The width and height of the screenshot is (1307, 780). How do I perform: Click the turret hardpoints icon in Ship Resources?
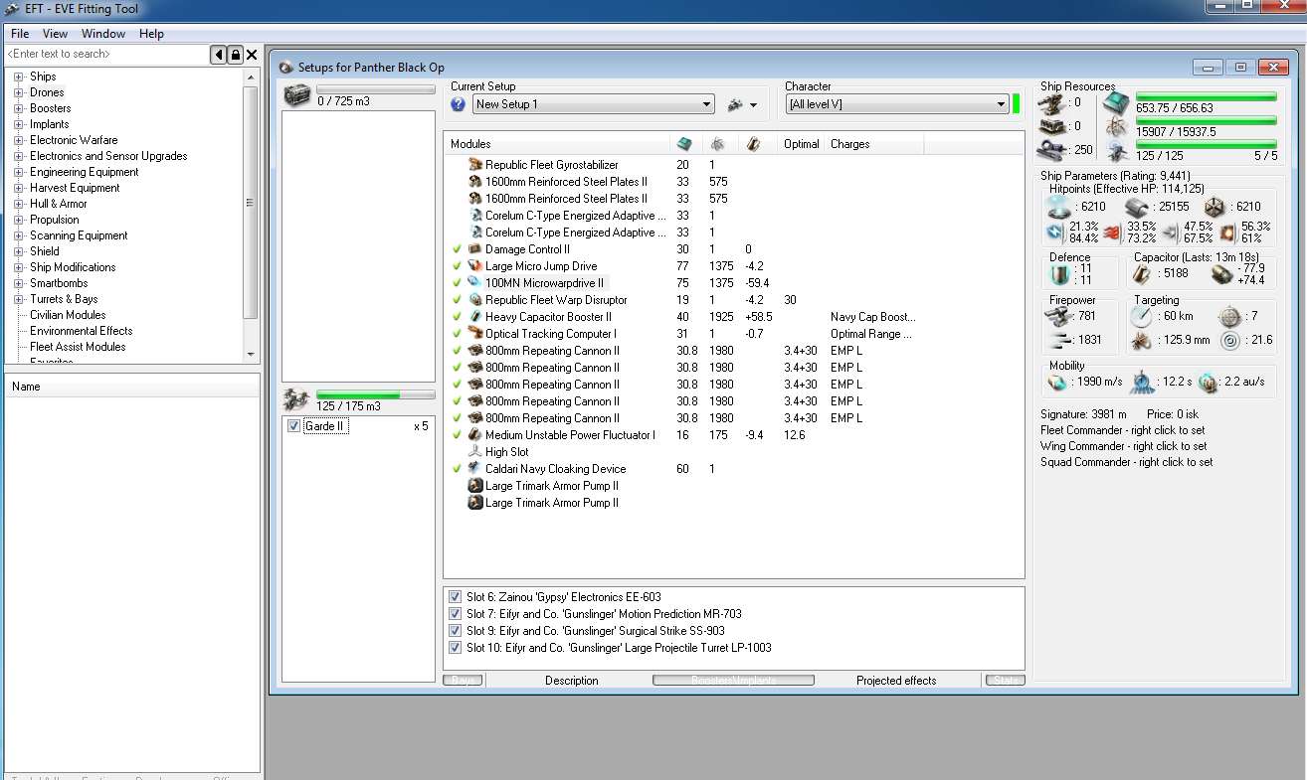[1053, 102]
